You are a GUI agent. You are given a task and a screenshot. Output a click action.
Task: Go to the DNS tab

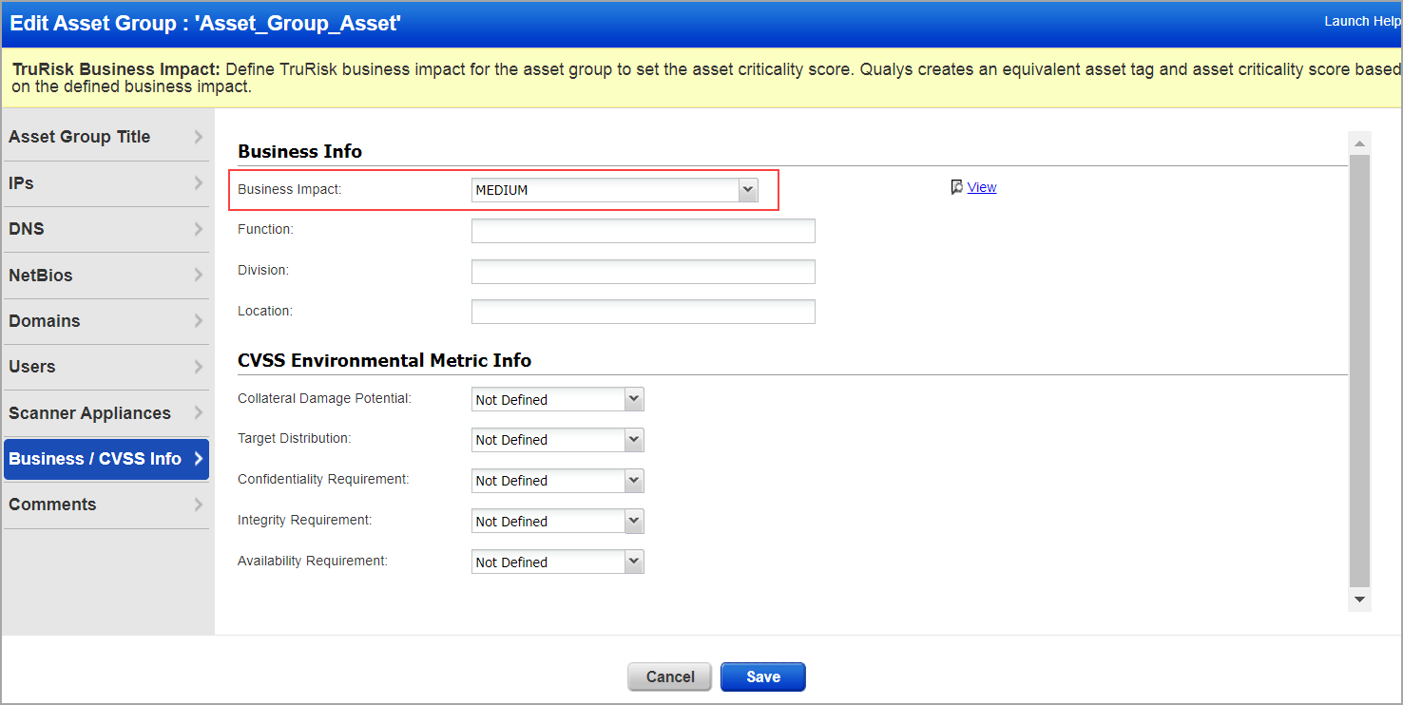click(x=106, y=229)
